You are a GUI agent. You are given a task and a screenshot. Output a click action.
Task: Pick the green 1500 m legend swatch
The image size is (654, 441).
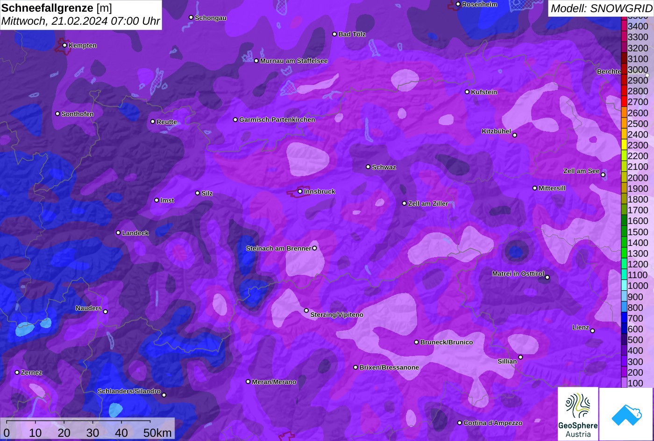[x=624, y=232]
